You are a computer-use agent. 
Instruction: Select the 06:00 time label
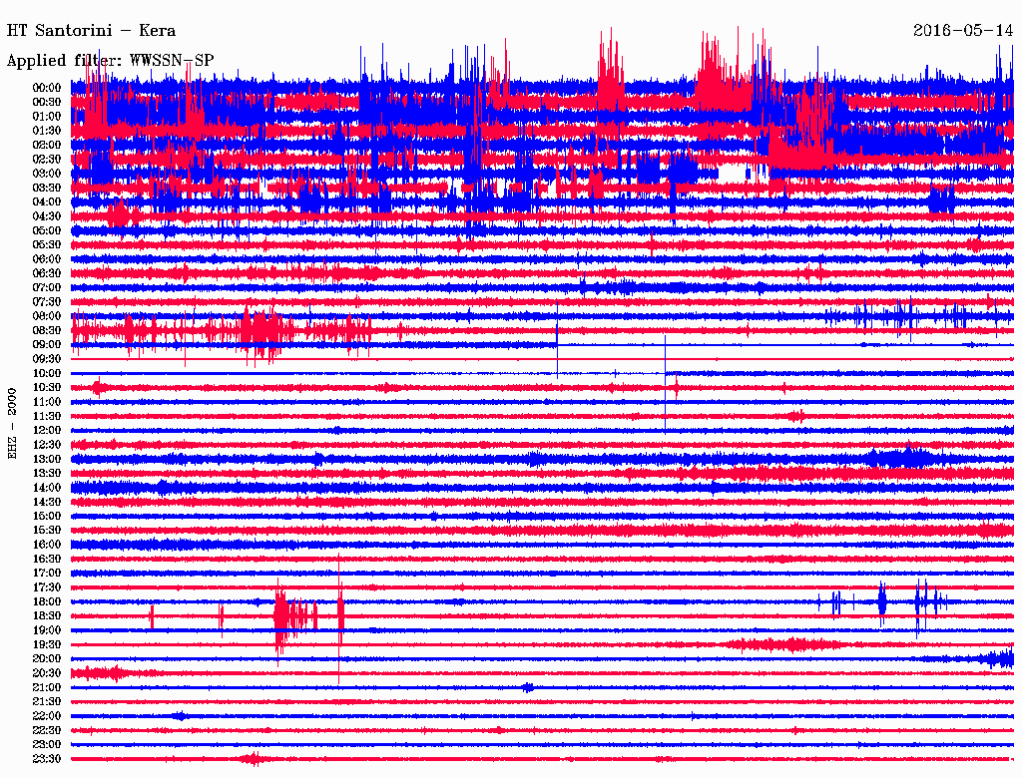tap(47, 258)
